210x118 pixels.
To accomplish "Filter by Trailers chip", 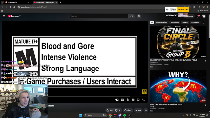I will [185, 22].
